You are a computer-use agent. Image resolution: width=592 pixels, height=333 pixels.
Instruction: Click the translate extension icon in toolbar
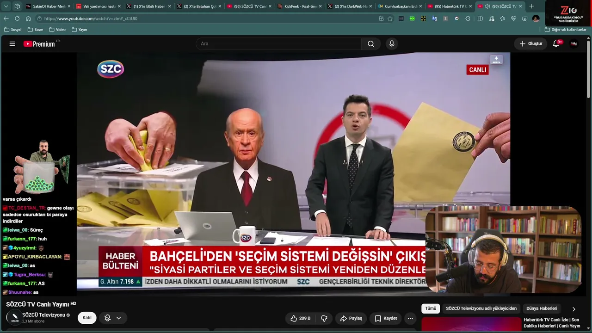[x=434, y=18]
